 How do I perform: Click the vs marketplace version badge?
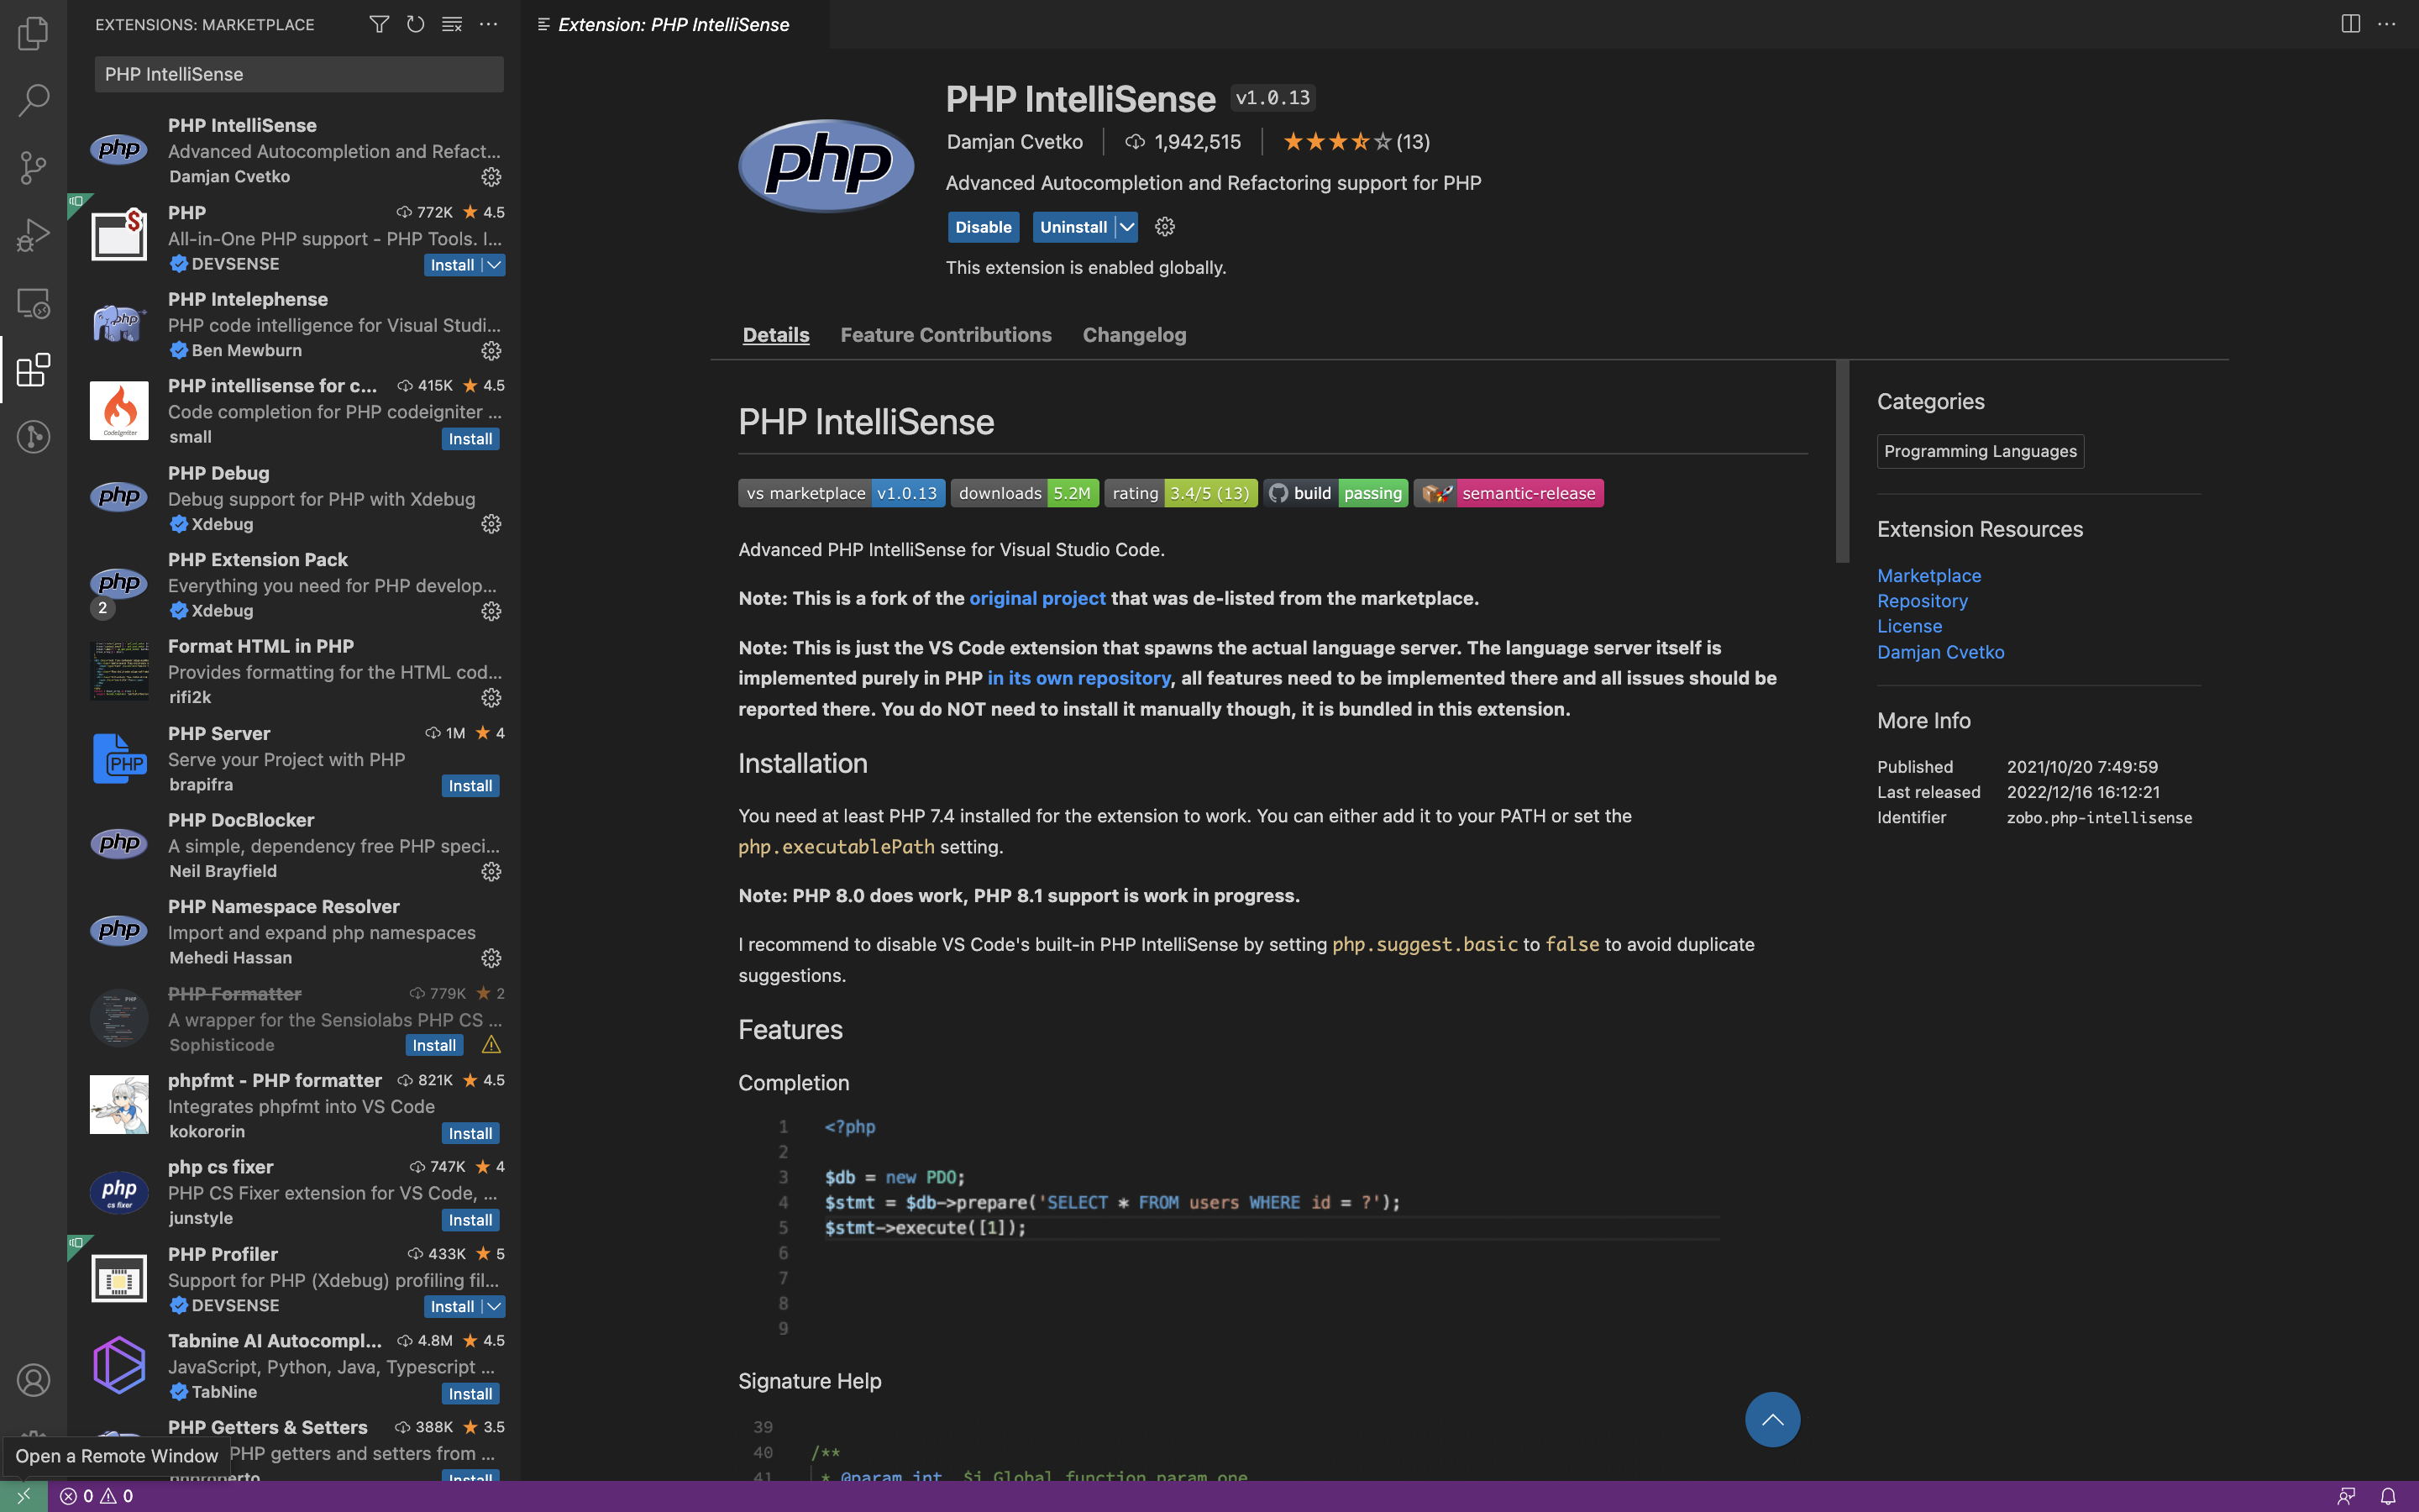[x=842, y=493]
